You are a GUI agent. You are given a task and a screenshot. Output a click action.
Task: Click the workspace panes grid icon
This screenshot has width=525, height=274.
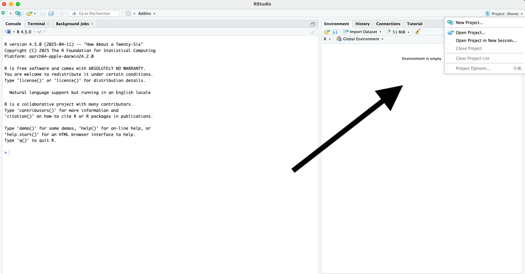pyautogui.click(x=128, y=13)
